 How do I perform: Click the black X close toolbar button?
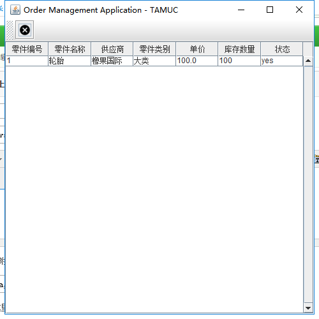point(25,30)
